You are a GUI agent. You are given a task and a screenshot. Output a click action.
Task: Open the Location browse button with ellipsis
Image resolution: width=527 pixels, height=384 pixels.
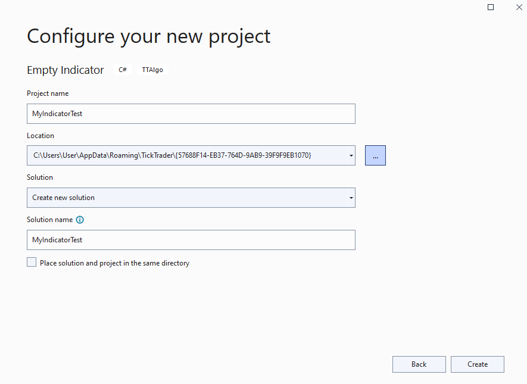(x=375, y=155)
